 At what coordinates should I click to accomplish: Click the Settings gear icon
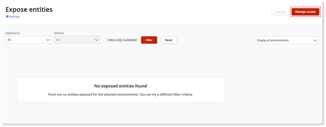pos(7,17)
